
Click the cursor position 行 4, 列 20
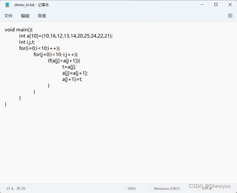(x=16, y=188)
